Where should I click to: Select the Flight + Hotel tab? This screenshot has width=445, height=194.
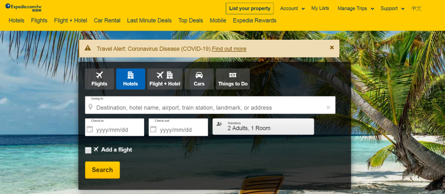pyautogui.click(x=165, y=79)
